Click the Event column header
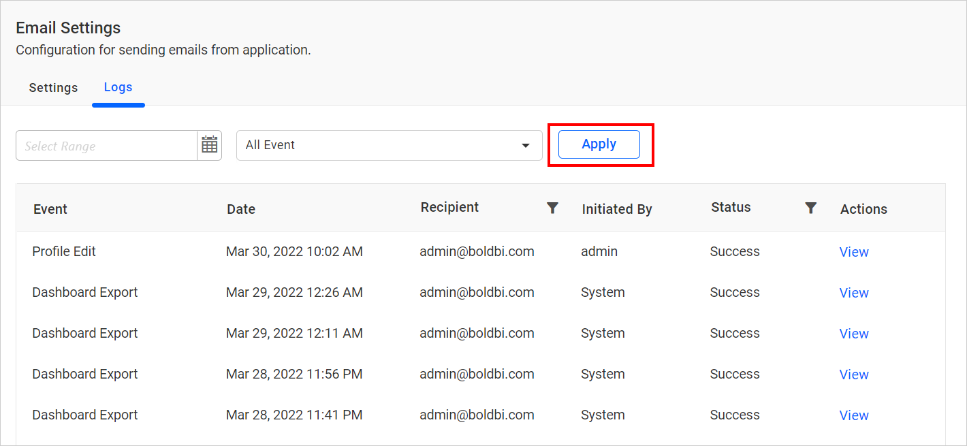 (50, 209)
